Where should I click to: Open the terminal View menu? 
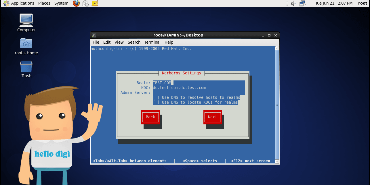click(119, 42)
